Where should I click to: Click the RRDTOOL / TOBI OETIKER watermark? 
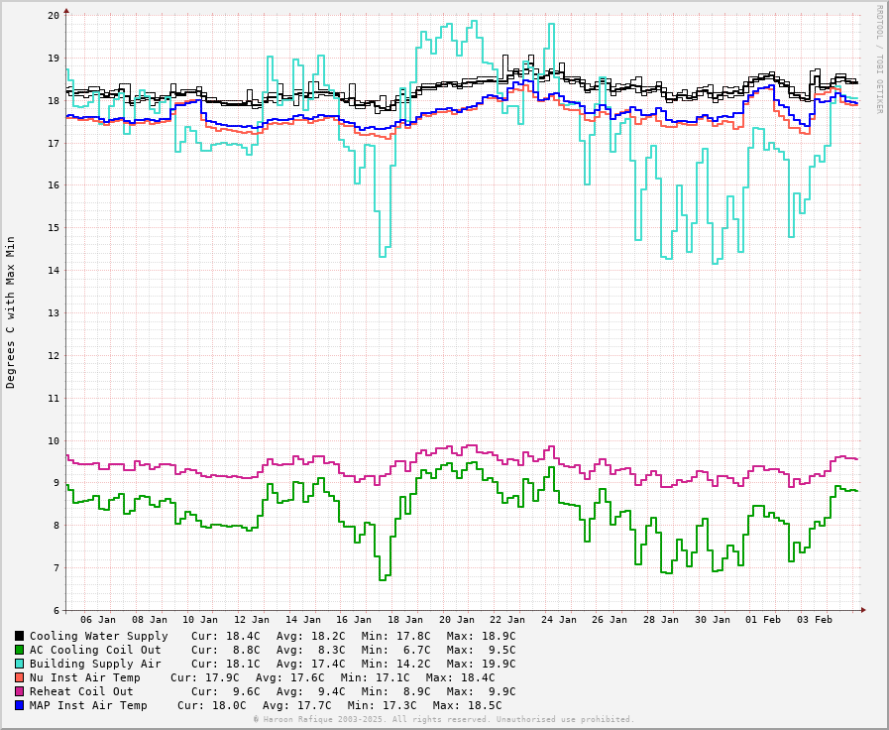click(878, 59)
